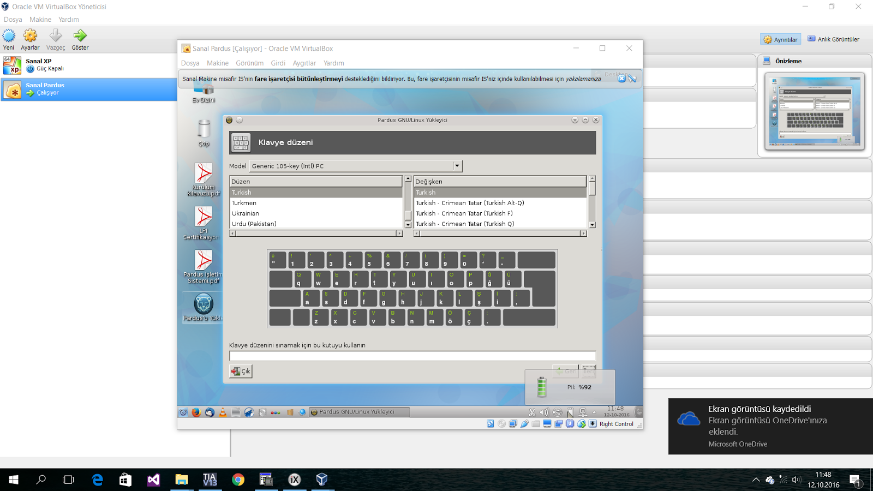Click the Değişken list horizontal scrollbar right arrow
The height and width of the screenshot is (491, 873).
coord(583,233)
